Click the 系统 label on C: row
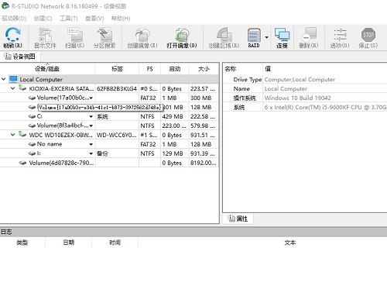 pos(102,117)
